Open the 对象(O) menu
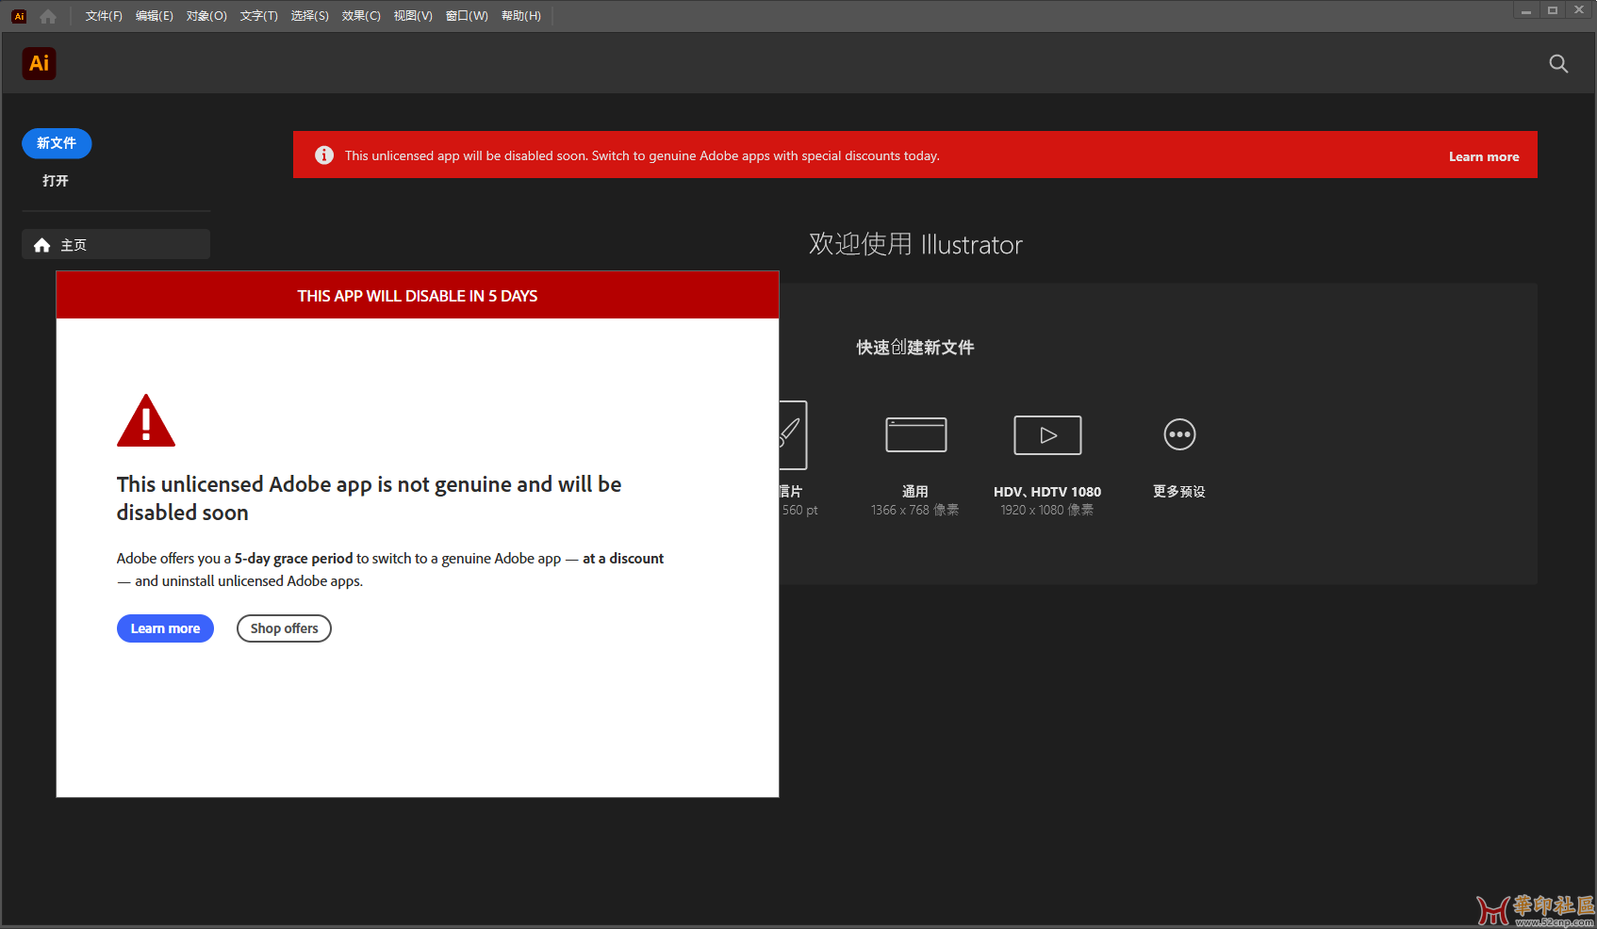Viewport: 1597px width, 929px height. (x=206, y=16)
